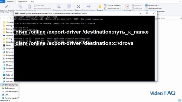182x102 pixels.
Task: Open Изображения in the sidebar
Action: [8, 59]
